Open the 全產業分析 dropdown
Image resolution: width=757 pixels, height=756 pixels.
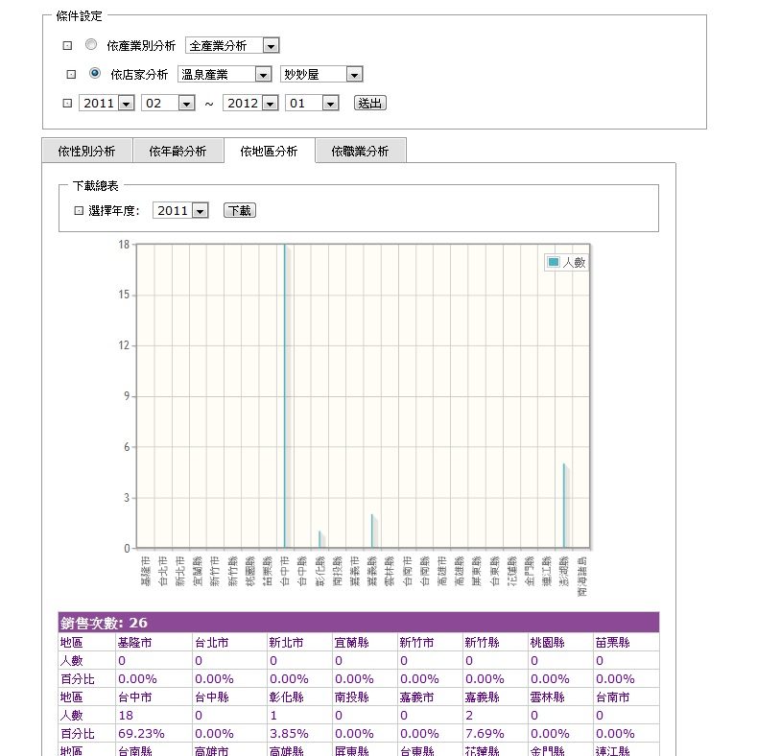[232, 46]
